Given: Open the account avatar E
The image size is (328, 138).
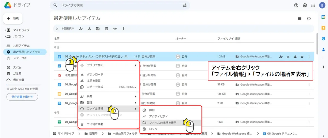Looking at the screenshot, I should [322, 5].
